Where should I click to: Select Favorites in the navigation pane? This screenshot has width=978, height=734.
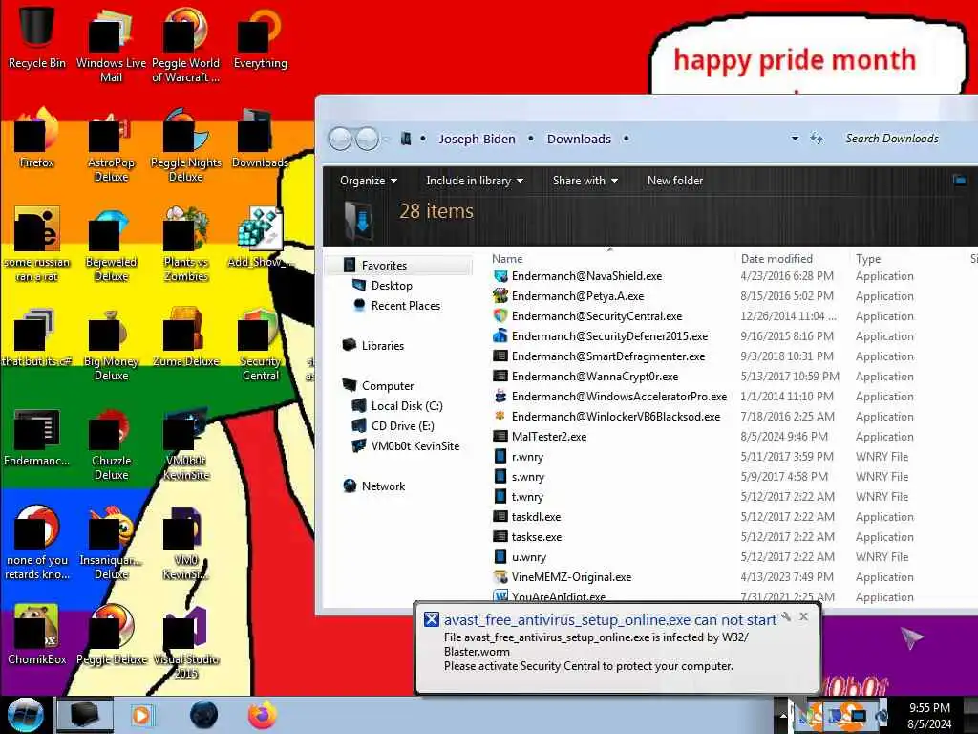(x=384, y=266)
